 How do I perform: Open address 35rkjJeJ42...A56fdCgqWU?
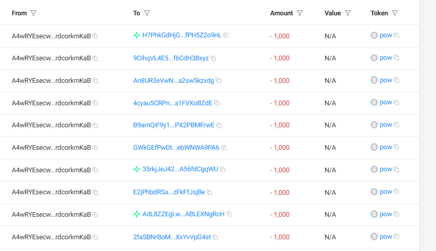pyautogui.click(x=180, y=169)
